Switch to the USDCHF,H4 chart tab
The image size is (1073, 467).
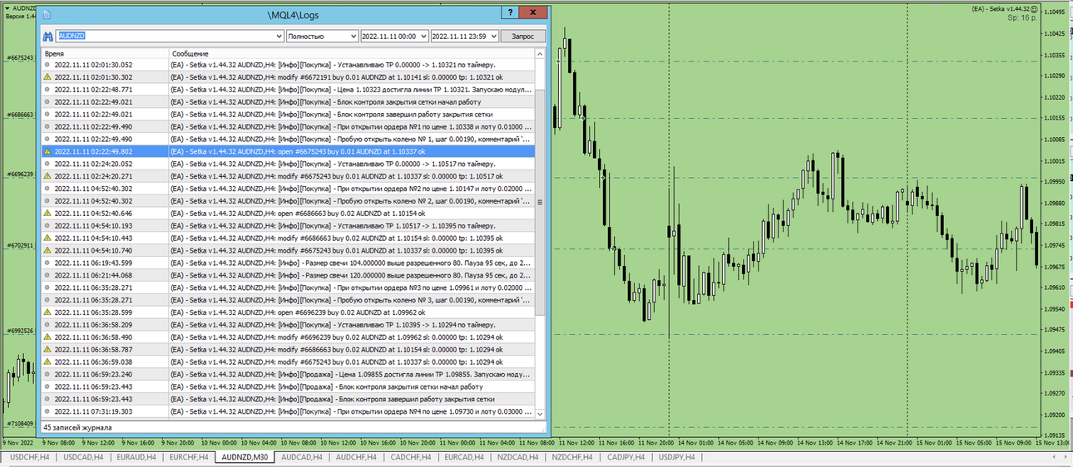tap(29, 457)
